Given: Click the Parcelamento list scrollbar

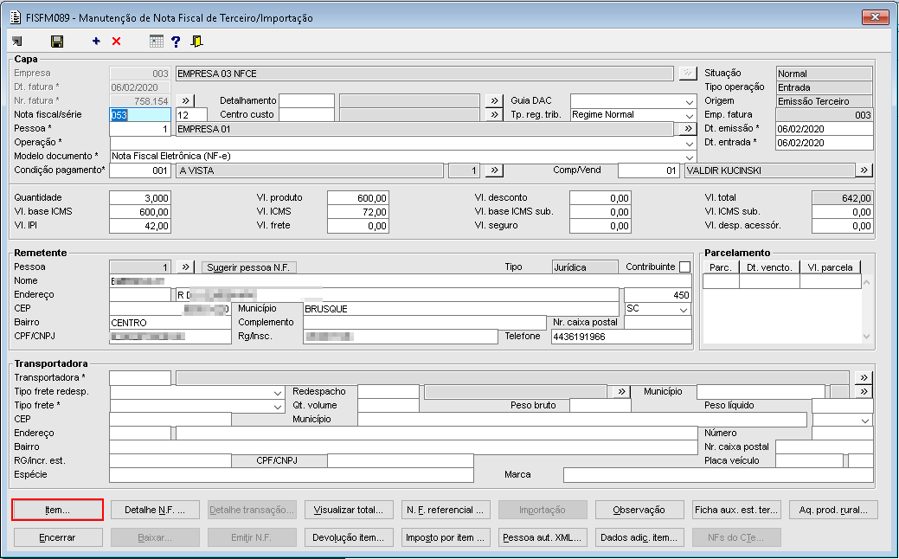Looking at the screenshot, I should (867, 309).
